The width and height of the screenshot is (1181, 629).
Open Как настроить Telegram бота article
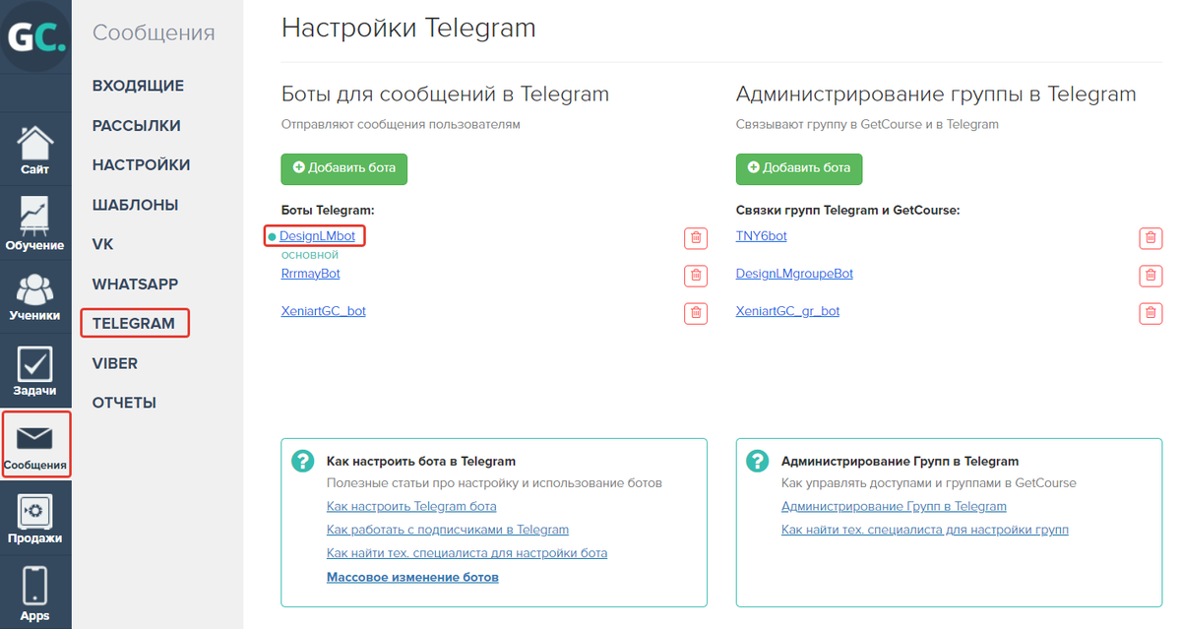pyautogui.click(x=411, y=507)
